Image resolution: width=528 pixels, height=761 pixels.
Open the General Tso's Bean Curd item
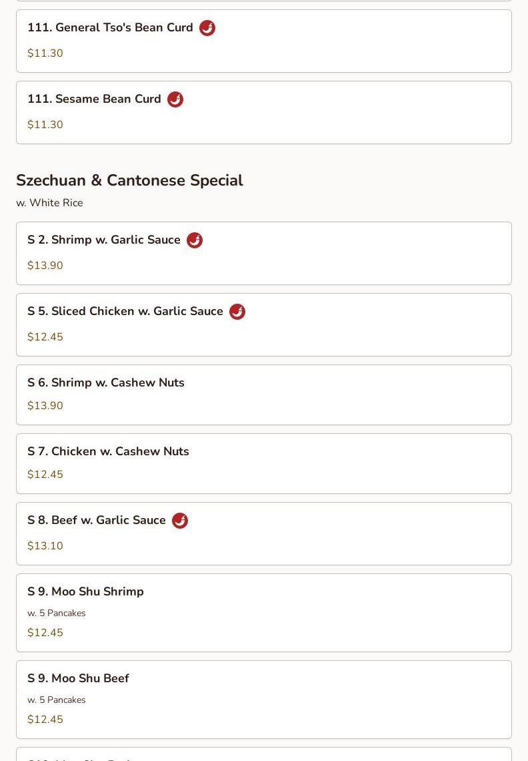pos(264,41)
